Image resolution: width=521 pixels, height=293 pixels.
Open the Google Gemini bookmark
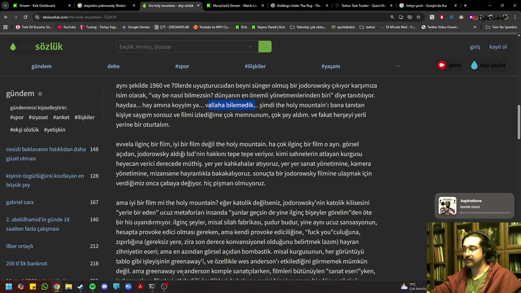coord(136,27)
